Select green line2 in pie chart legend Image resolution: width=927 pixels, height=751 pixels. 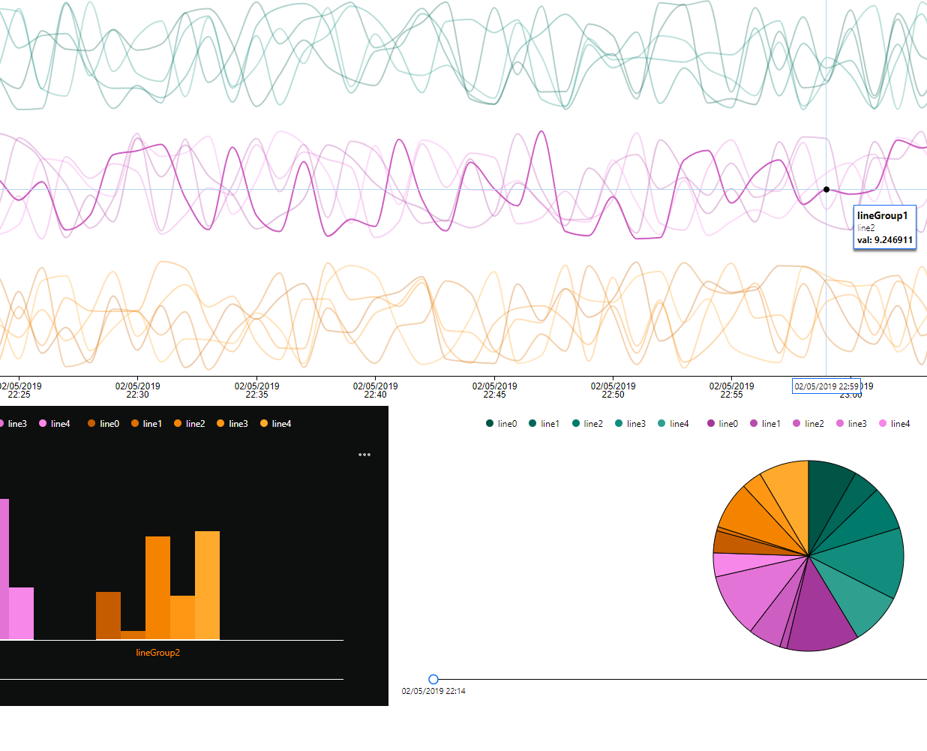pyautogui.click(x=587, y=424)
